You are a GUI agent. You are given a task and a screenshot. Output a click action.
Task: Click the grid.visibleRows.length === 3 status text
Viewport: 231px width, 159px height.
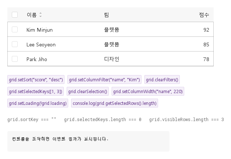pos(186,119)
